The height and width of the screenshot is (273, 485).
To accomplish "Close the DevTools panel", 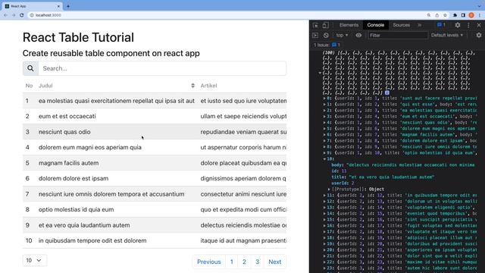I will [x=479, y=25].
